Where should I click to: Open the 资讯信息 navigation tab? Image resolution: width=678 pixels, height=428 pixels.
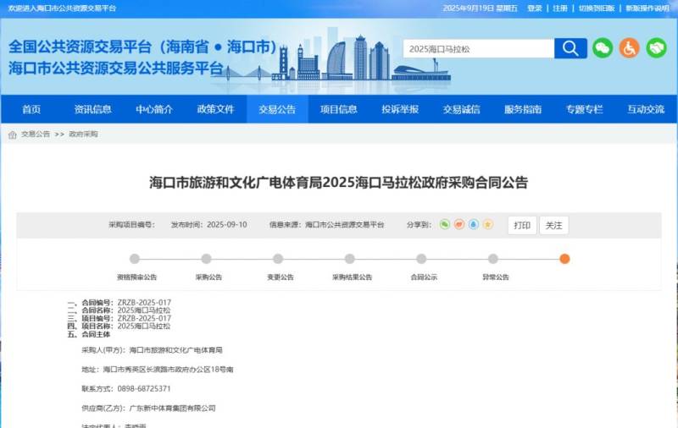pos(93,109)
